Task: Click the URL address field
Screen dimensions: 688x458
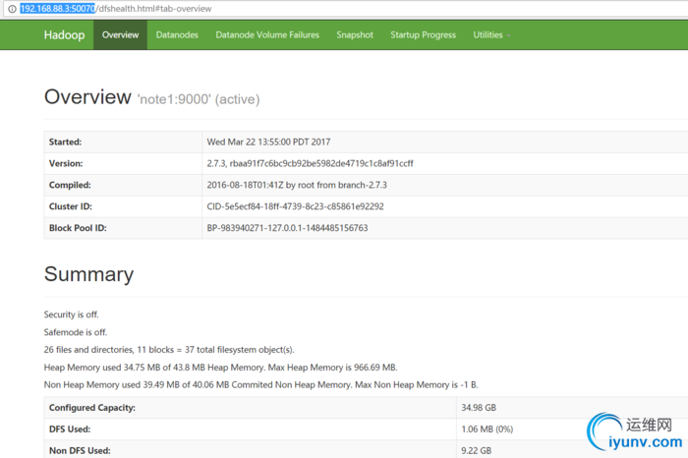Action: tap(346, 9)
